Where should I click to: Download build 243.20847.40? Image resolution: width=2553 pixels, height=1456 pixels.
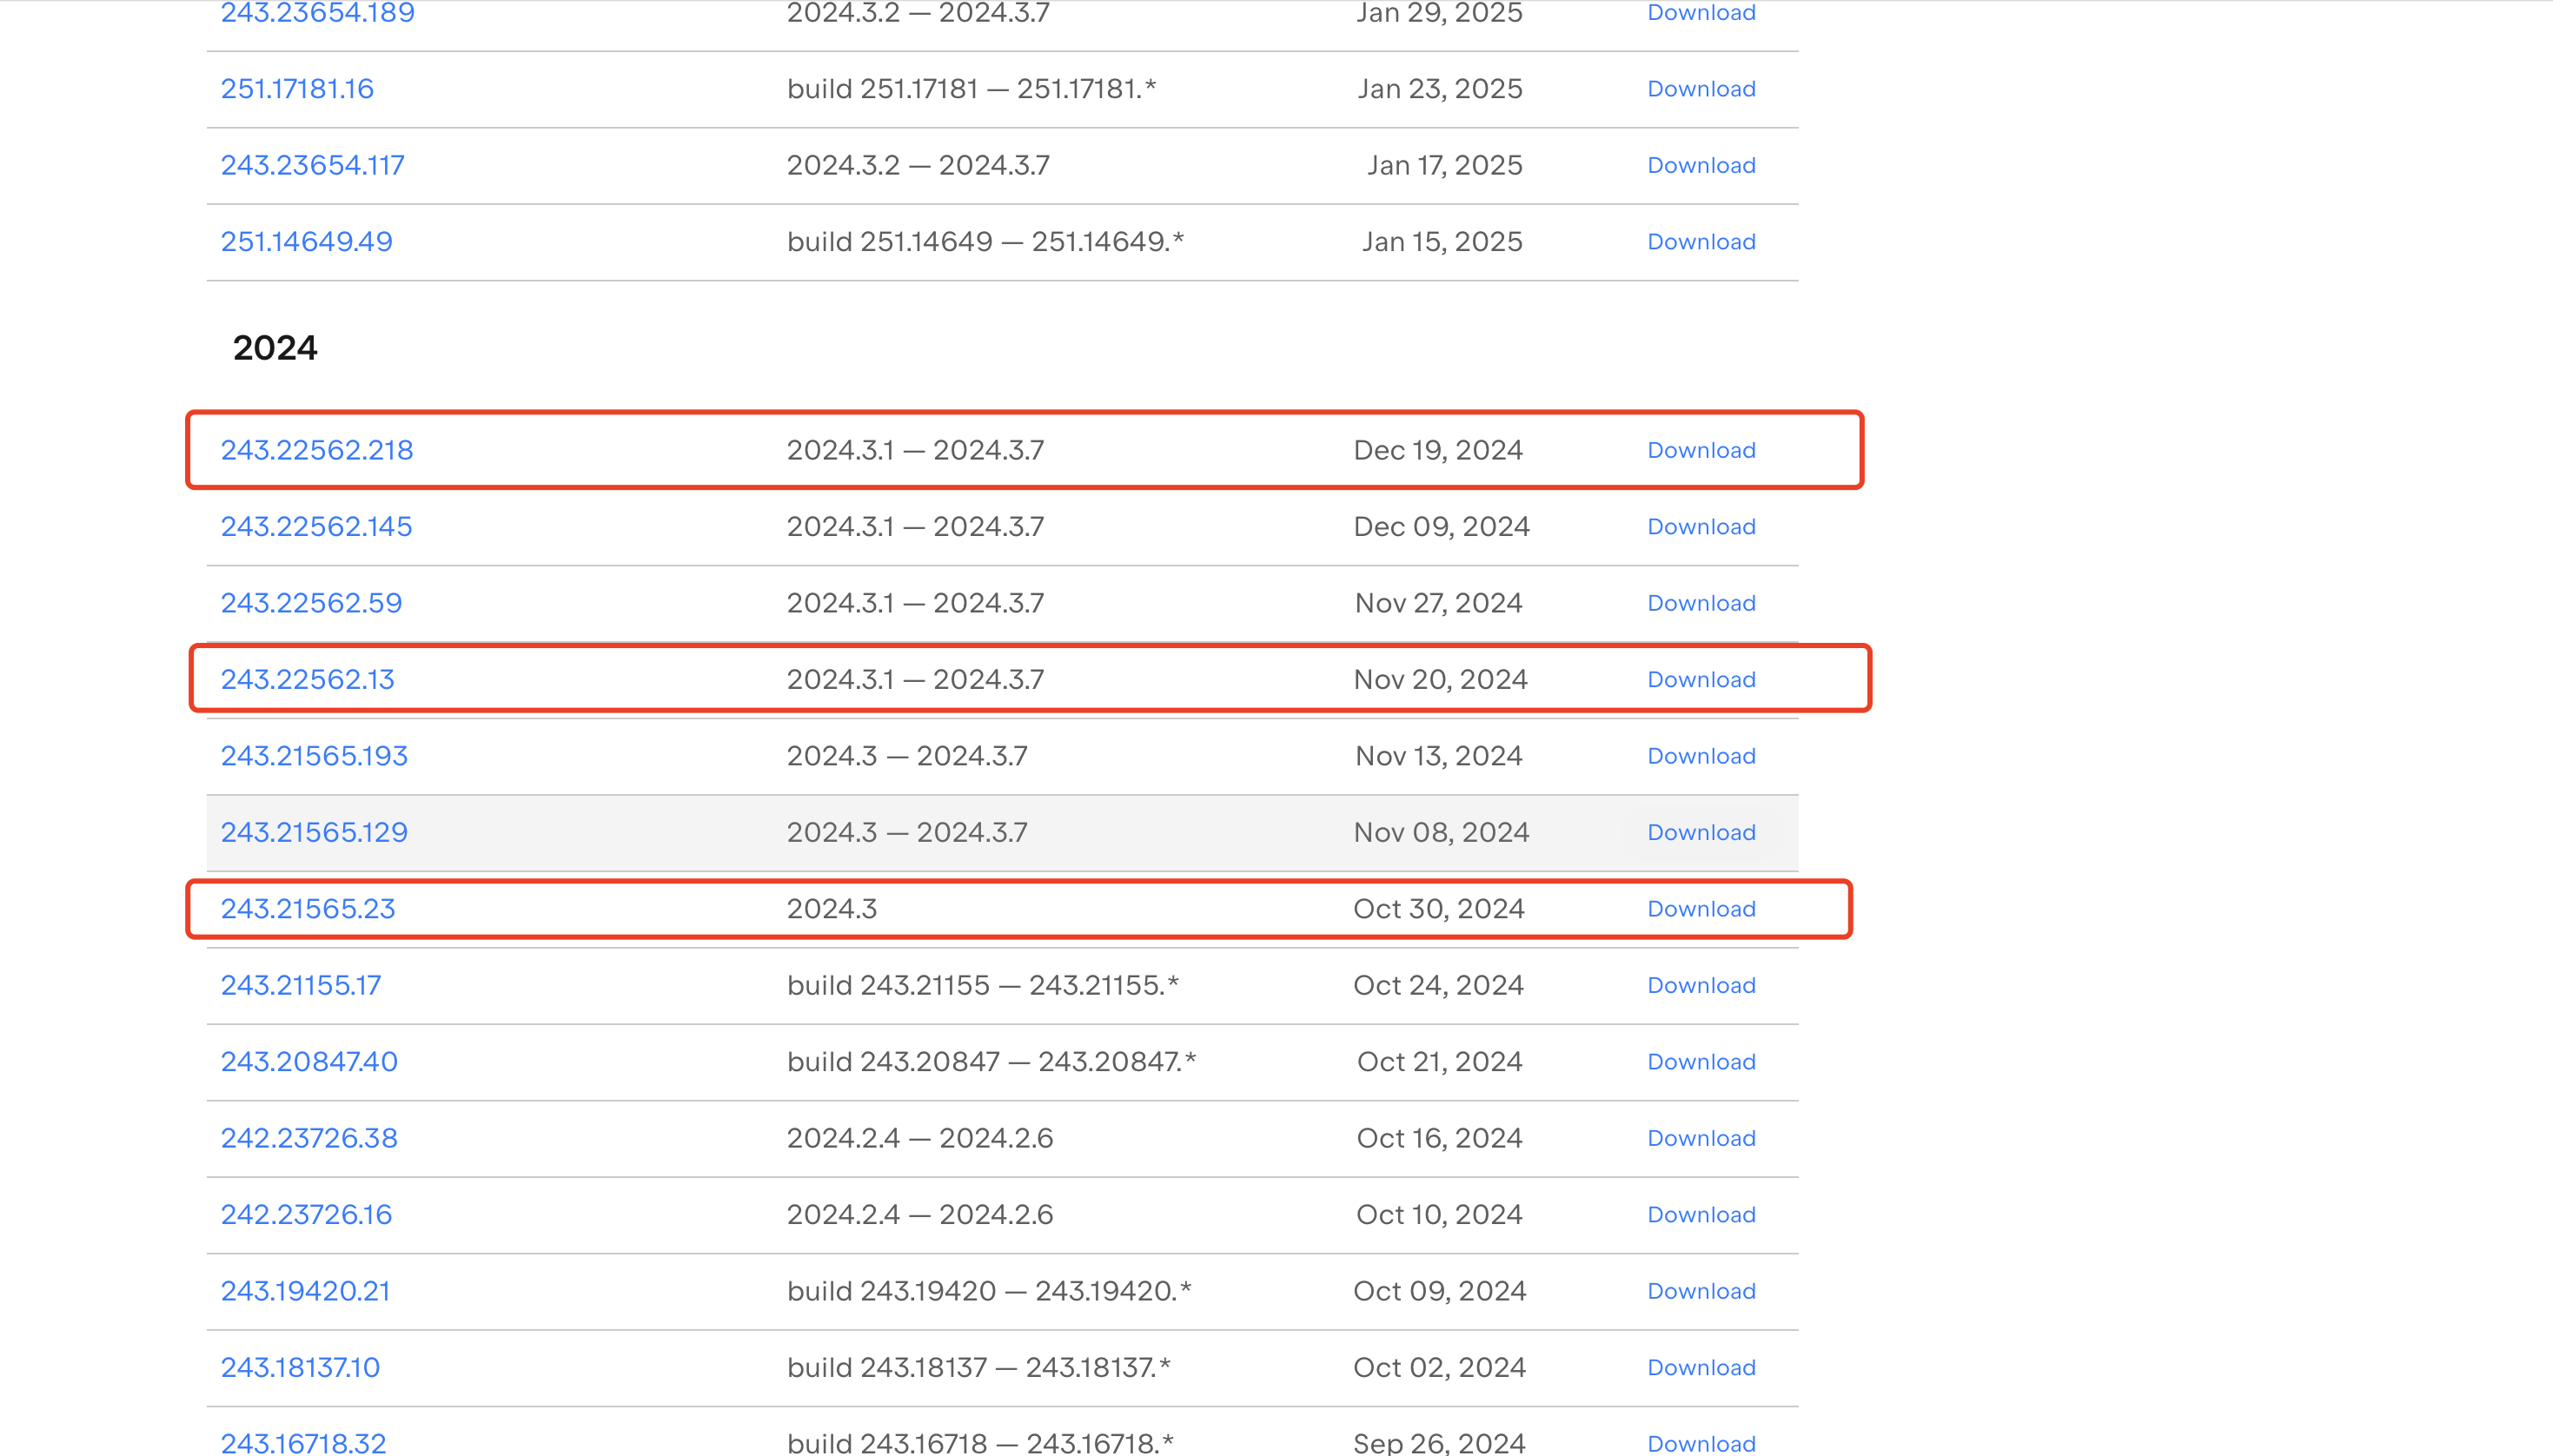click(x=1700, y=1062)
